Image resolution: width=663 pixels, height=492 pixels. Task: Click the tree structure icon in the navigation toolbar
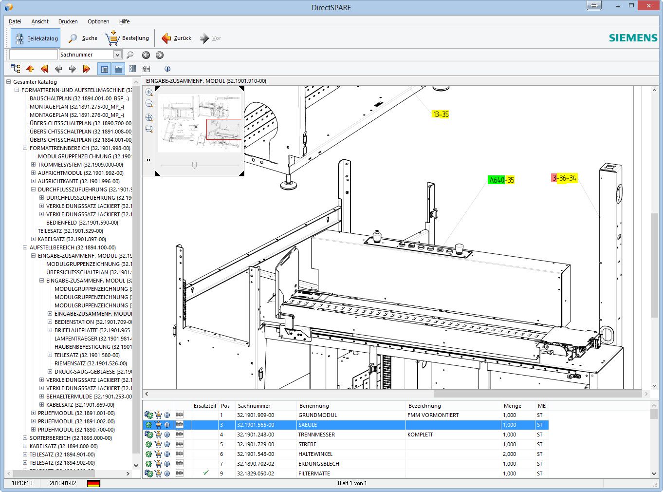pos(16,69)
